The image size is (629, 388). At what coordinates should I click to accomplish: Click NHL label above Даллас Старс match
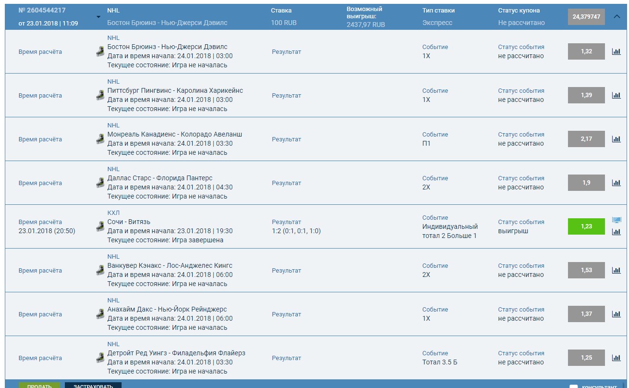coord(113,169)
